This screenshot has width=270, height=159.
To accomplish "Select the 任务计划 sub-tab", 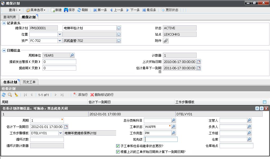I will click(x=10, y=82).
